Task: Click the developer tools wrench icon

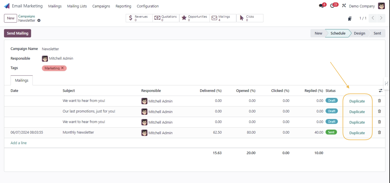Action: point(344,5)
